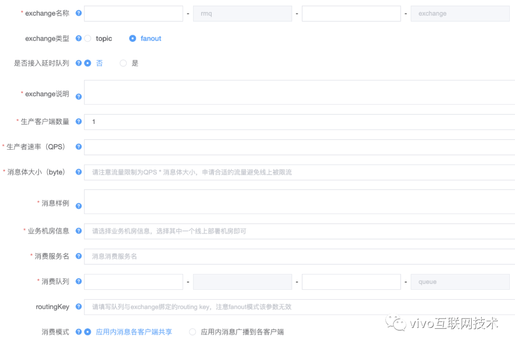515x346 pixels.
Task: Focus the exchange说明 text area
Action: tap(299, 92)
